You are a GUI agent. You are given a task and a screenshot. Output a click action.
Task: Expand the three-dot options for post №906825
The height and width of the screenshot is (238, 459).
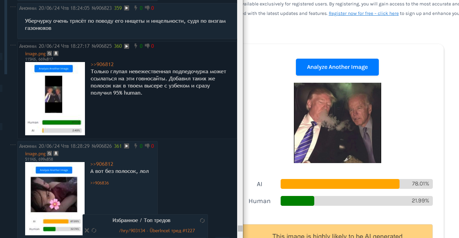13,45
